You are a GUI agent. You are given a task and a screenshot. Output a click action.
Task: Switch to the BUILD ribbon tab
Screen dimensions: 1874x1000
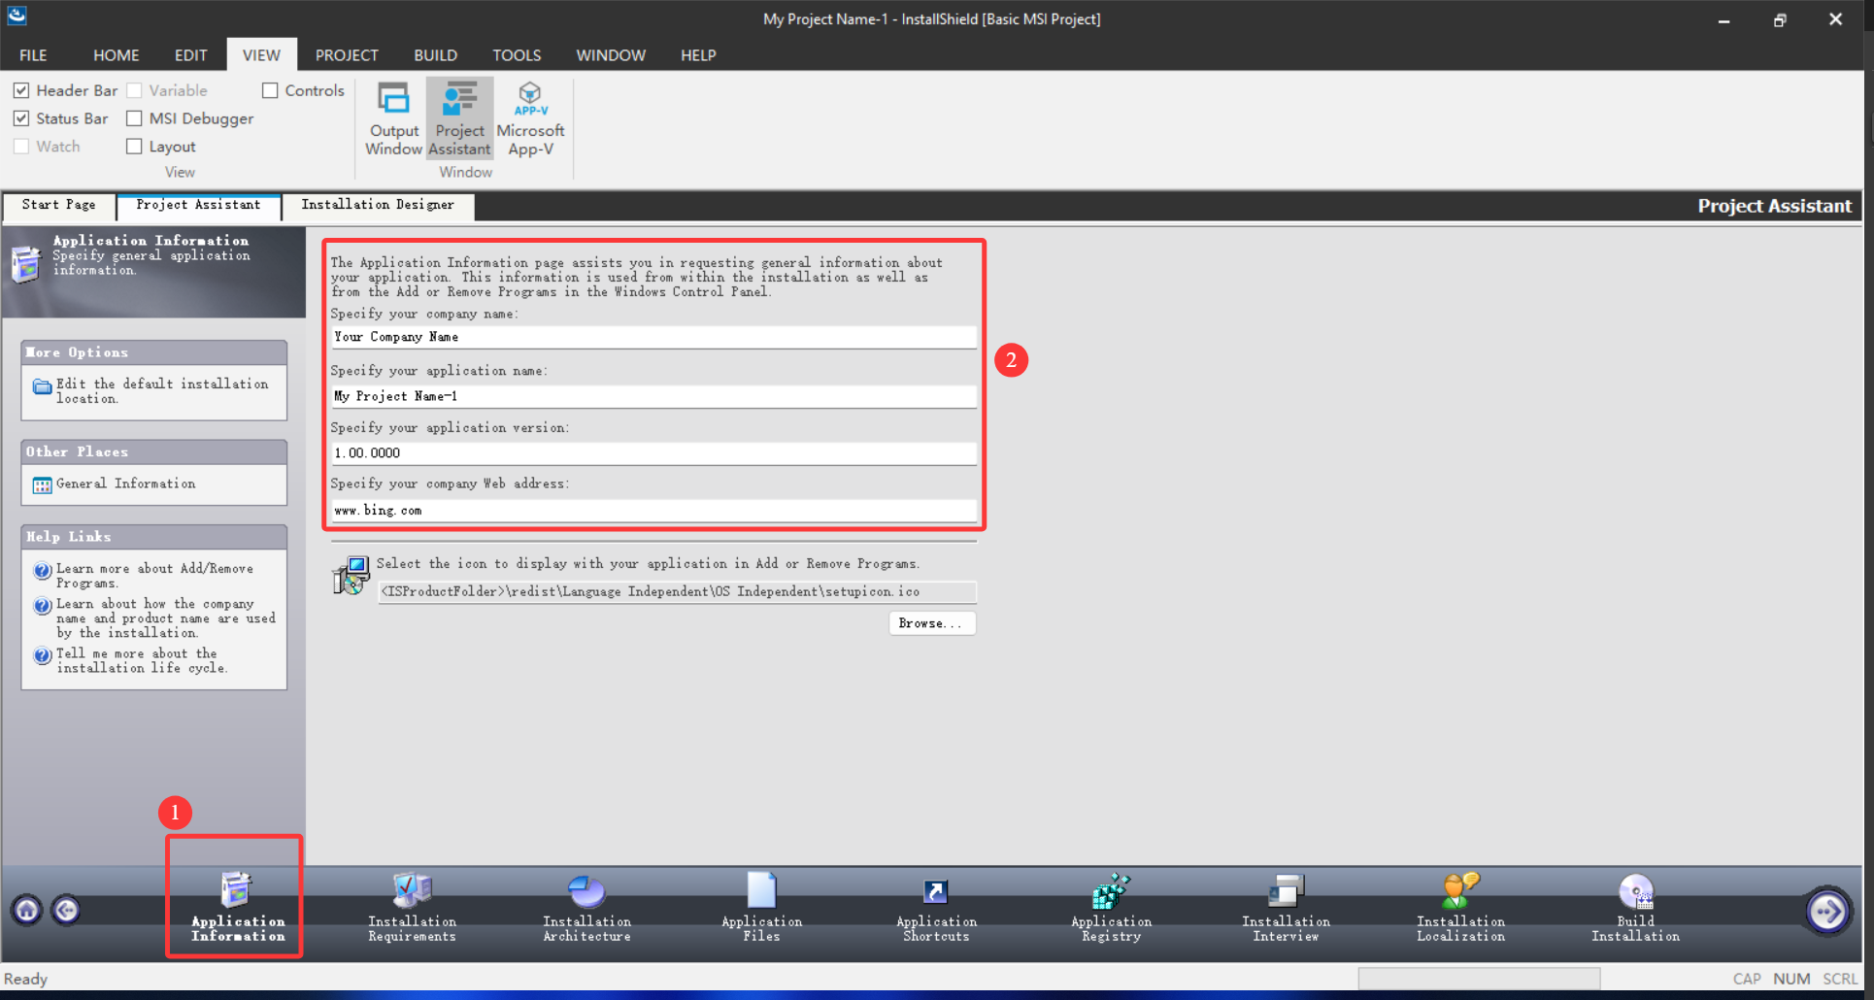(x=435, y=55)
